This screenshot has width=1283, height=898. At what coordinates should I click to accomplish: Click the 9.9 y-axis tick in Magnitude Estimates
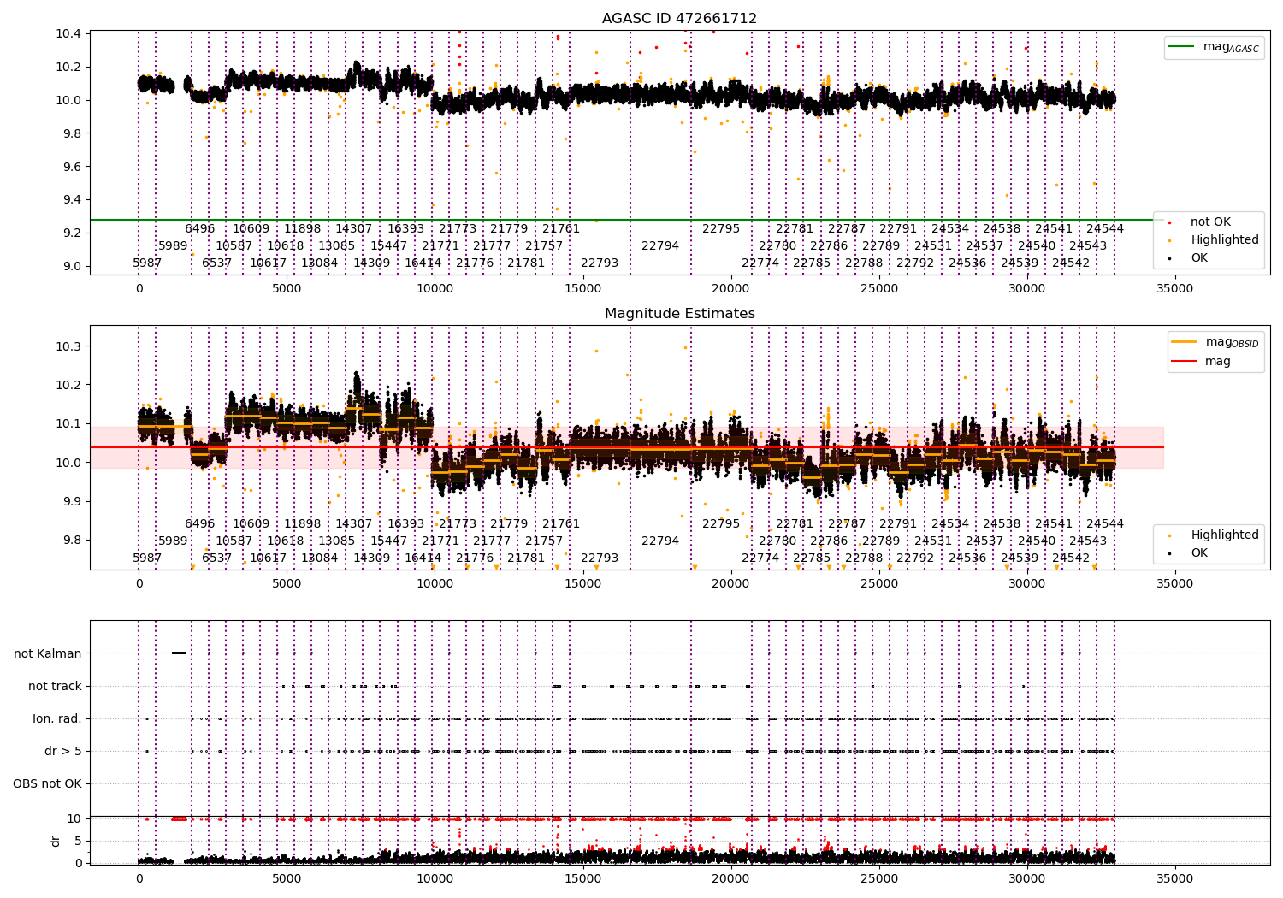[x=72, y=501]
